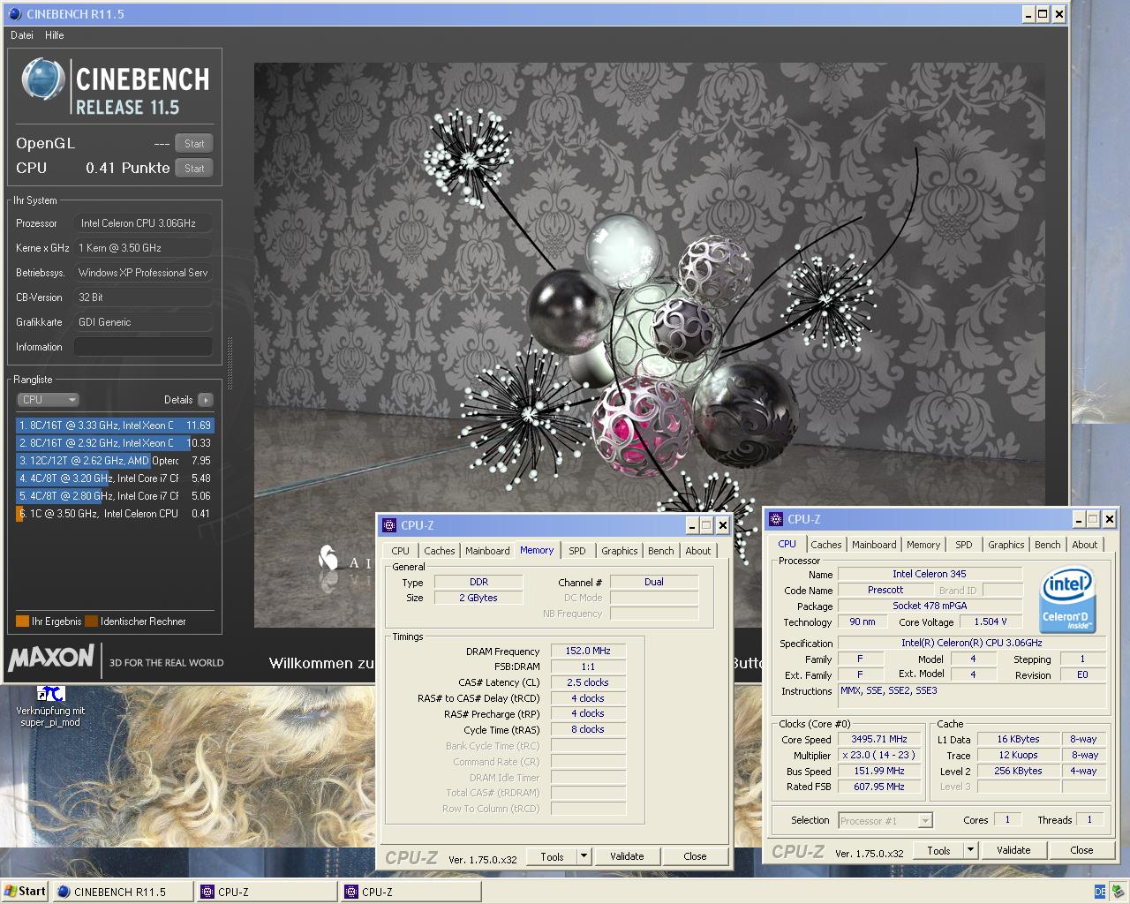Image resolution: width=1130 pixels, height=904 pixels.
Task: Close the Memory CPU-Z window
Action: coord(722,525)
